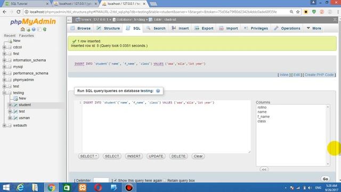Click the New table icon under testing
This screenshot has width=341, height=192.
[15, 98]
